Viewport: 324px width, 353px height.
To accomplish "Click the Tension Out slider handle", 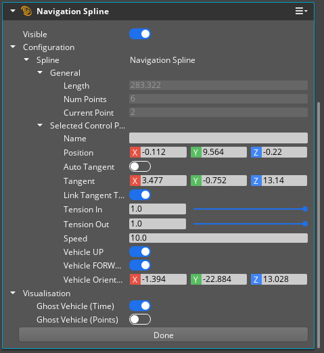I will click(305, 224).
